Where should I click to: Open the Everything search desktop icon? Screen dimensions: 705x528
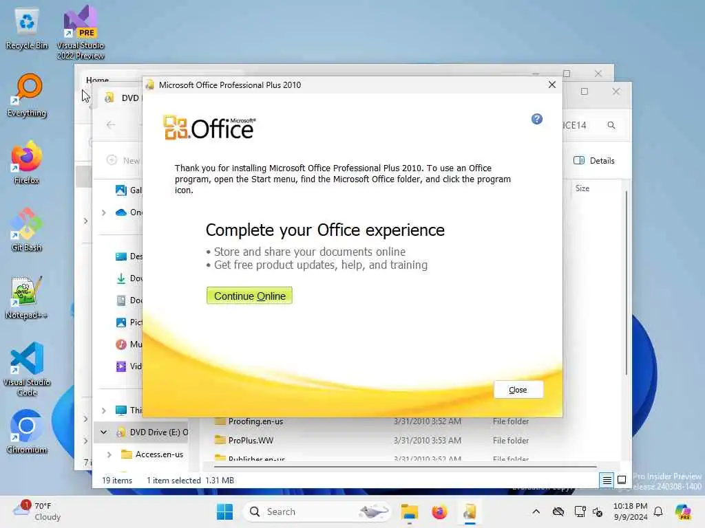(x=27, y=95)
